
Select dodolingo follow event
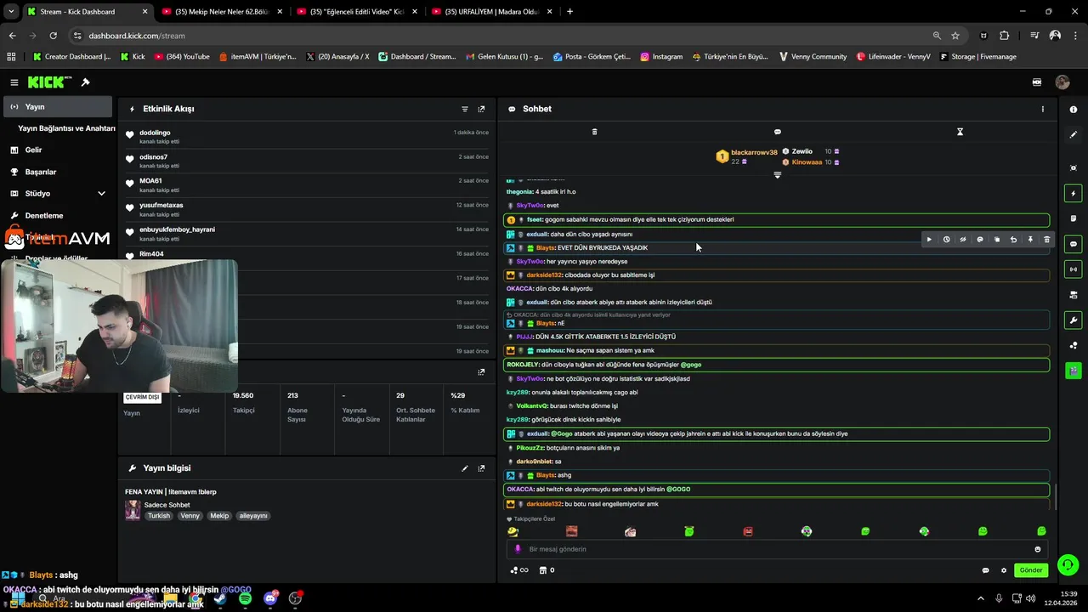[x=307, y=137]
